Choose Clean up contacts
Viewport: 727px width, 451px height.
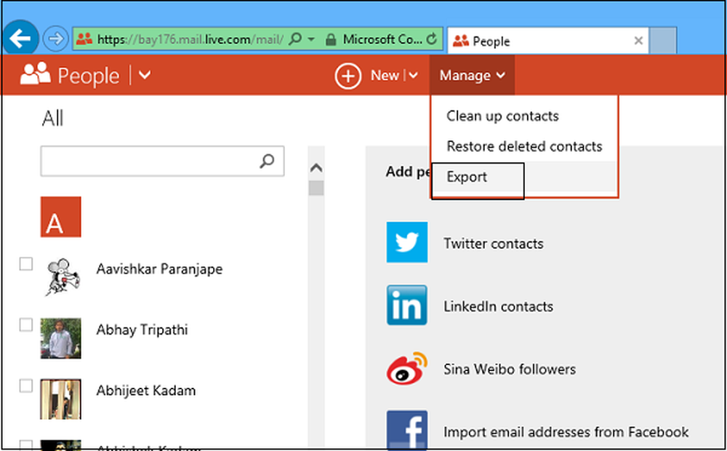pyautogui.click(x=502, y=116)
